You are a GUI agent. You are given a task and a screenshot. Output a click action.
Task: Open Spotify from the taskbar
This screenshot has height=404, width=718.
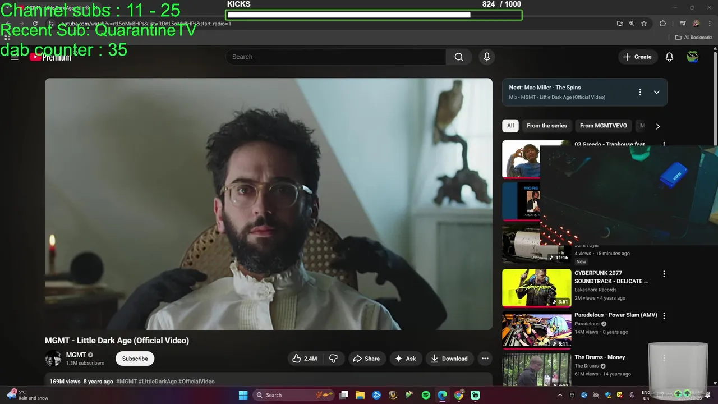426,395
